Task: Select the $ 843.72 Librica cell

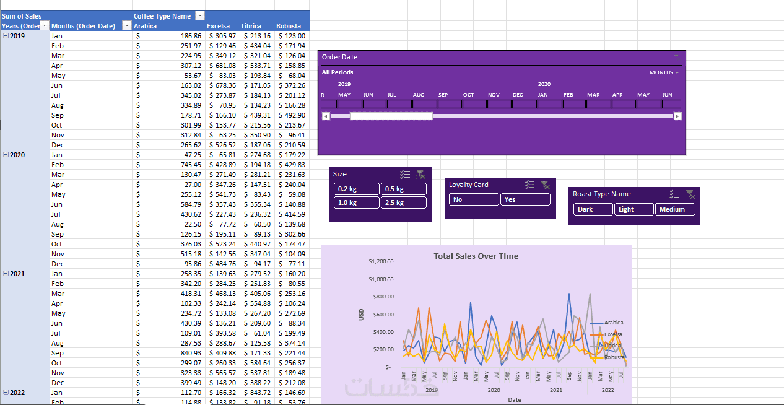Action: click(x=258, y=393)
